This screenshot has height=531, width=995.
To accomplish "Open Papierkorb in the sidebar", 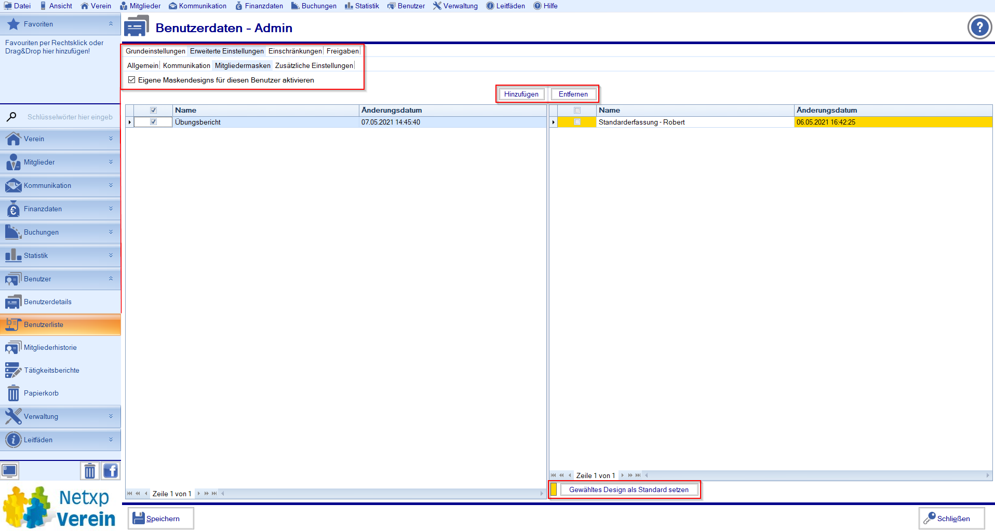I will [x=41, y=393].
